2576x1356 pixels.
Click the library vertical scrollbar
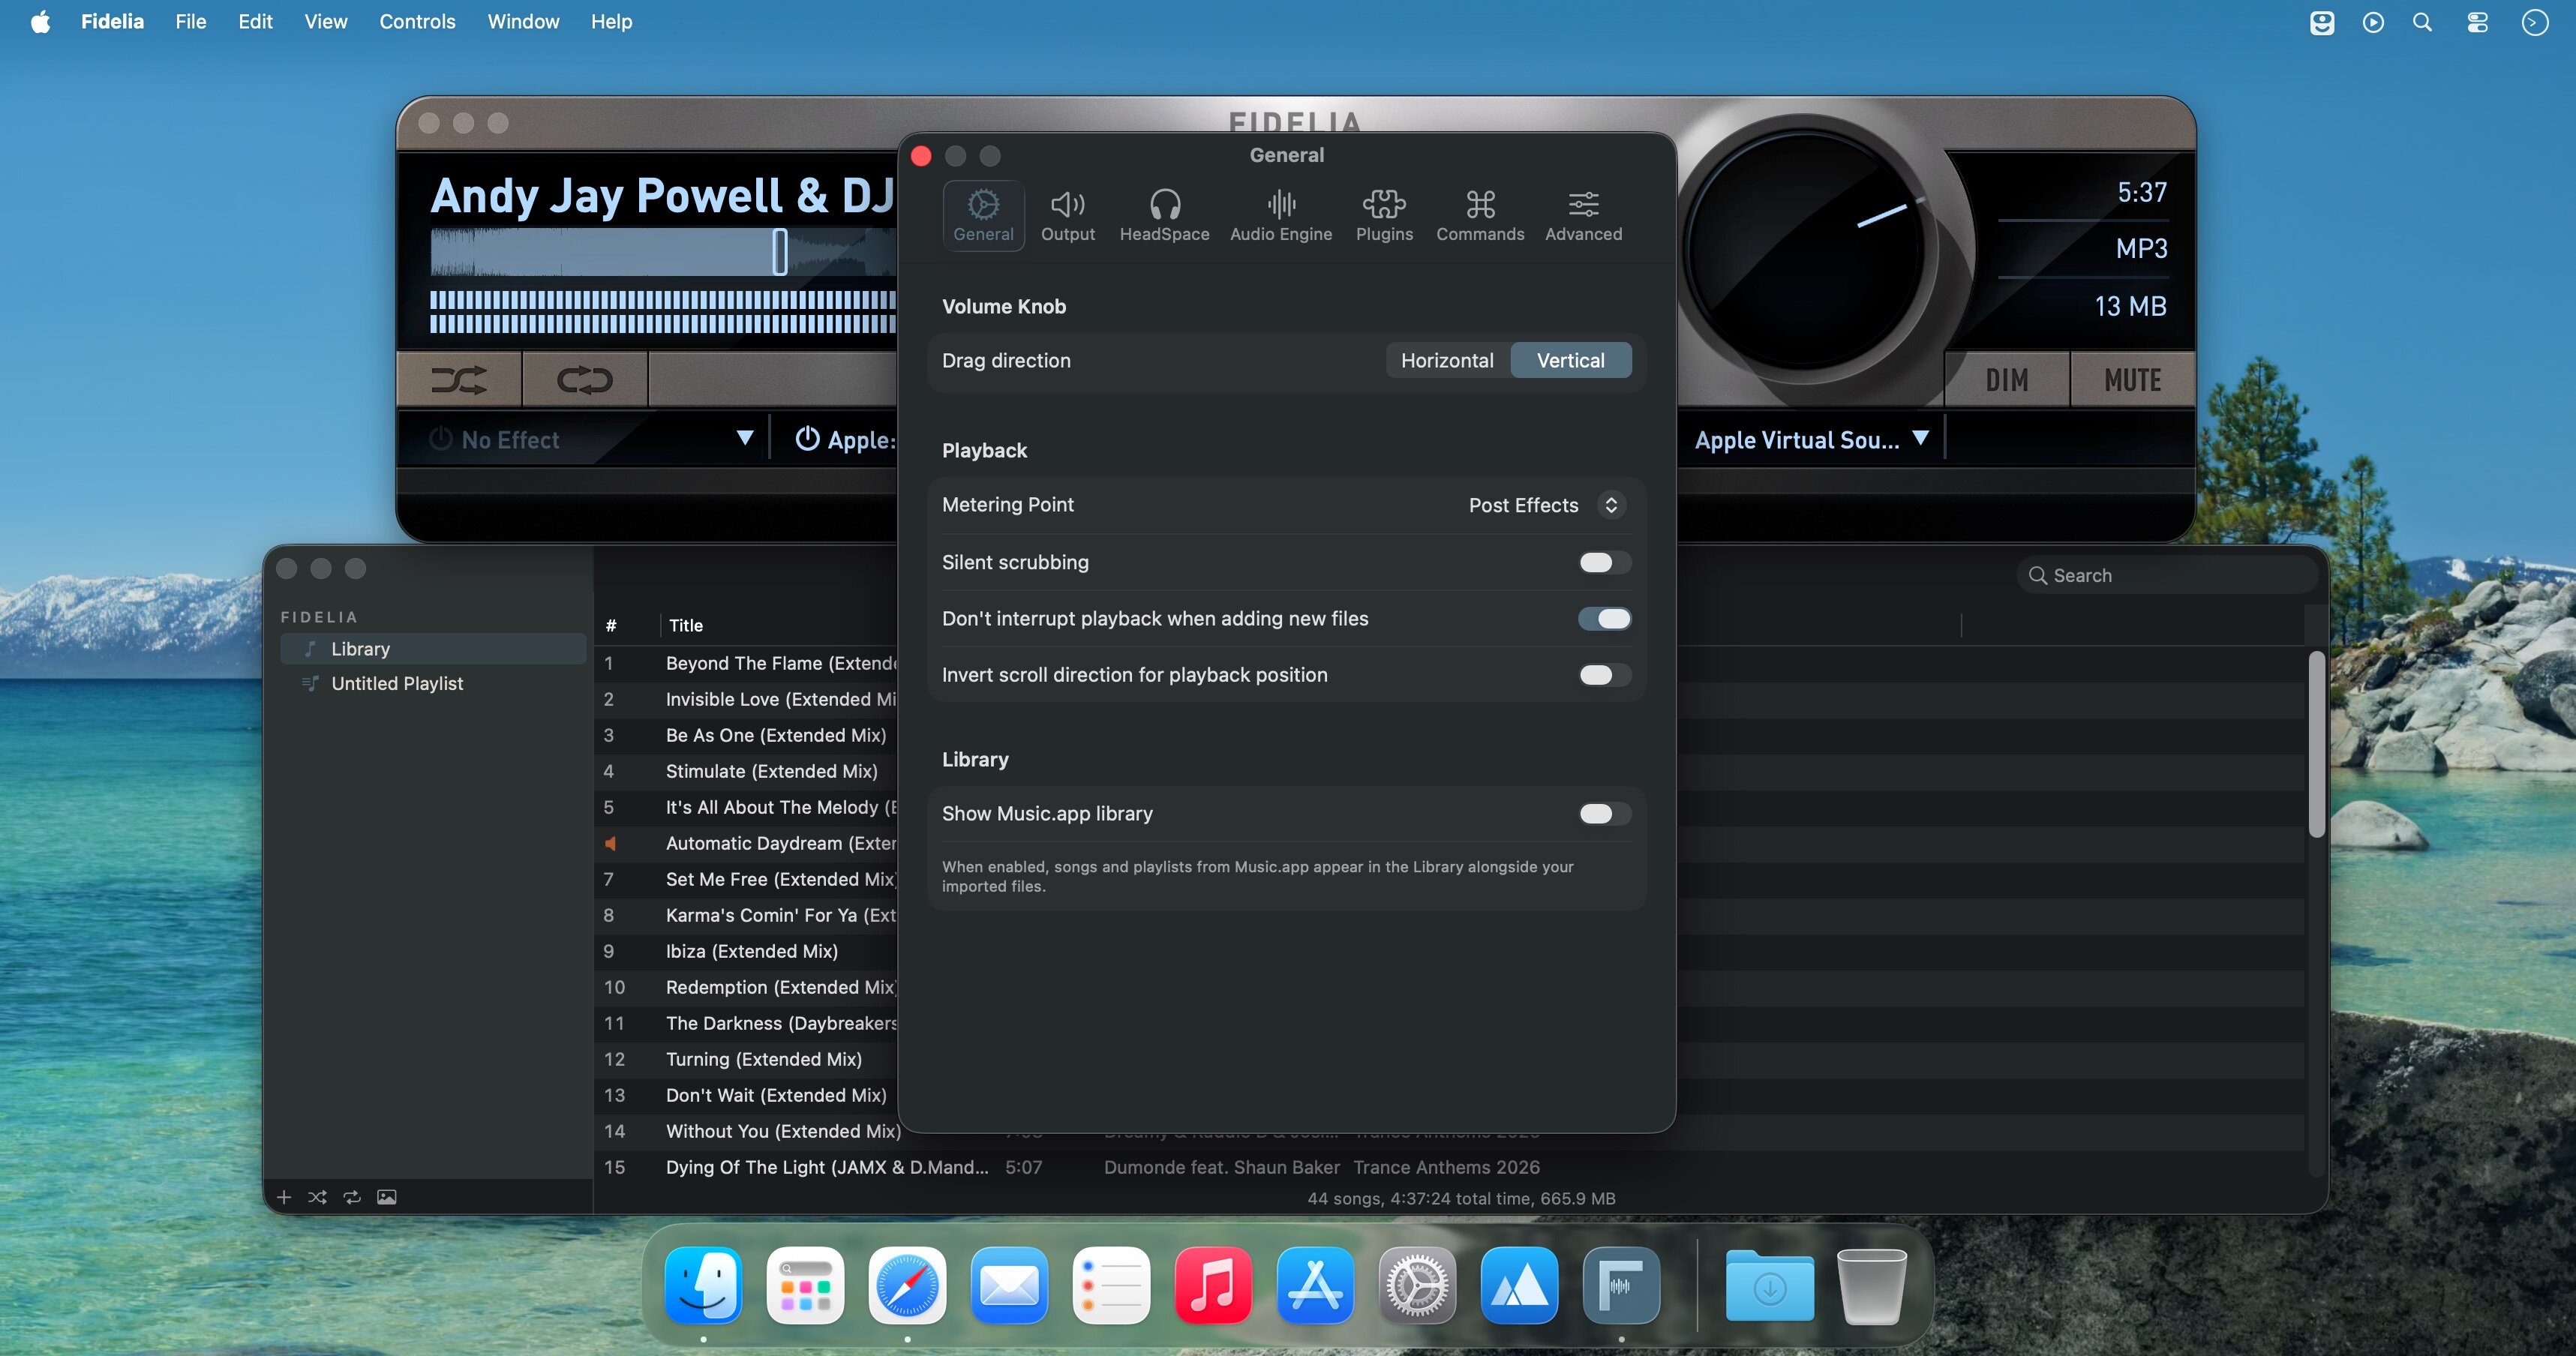pyautogui.click(x=2316, y=744)
